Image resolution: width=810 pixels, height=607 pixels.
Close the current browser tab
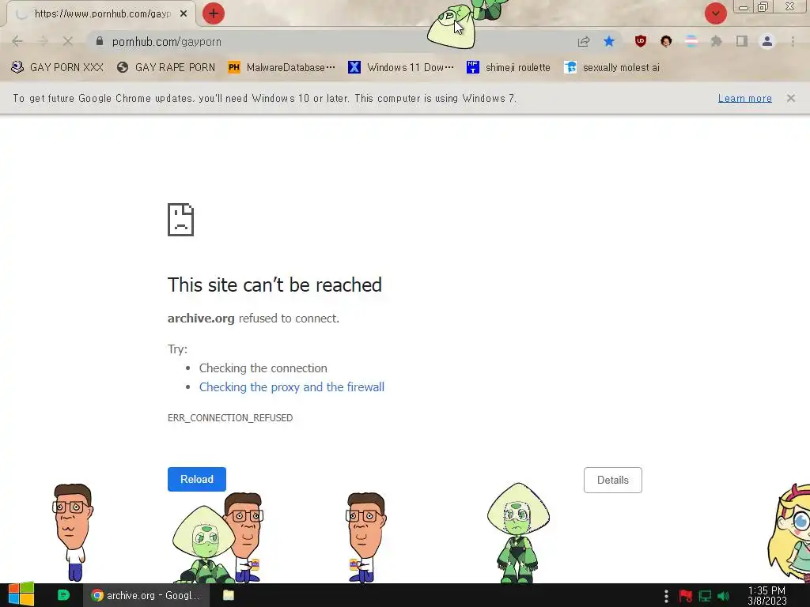pyautogui.click(x=184, y=13)
